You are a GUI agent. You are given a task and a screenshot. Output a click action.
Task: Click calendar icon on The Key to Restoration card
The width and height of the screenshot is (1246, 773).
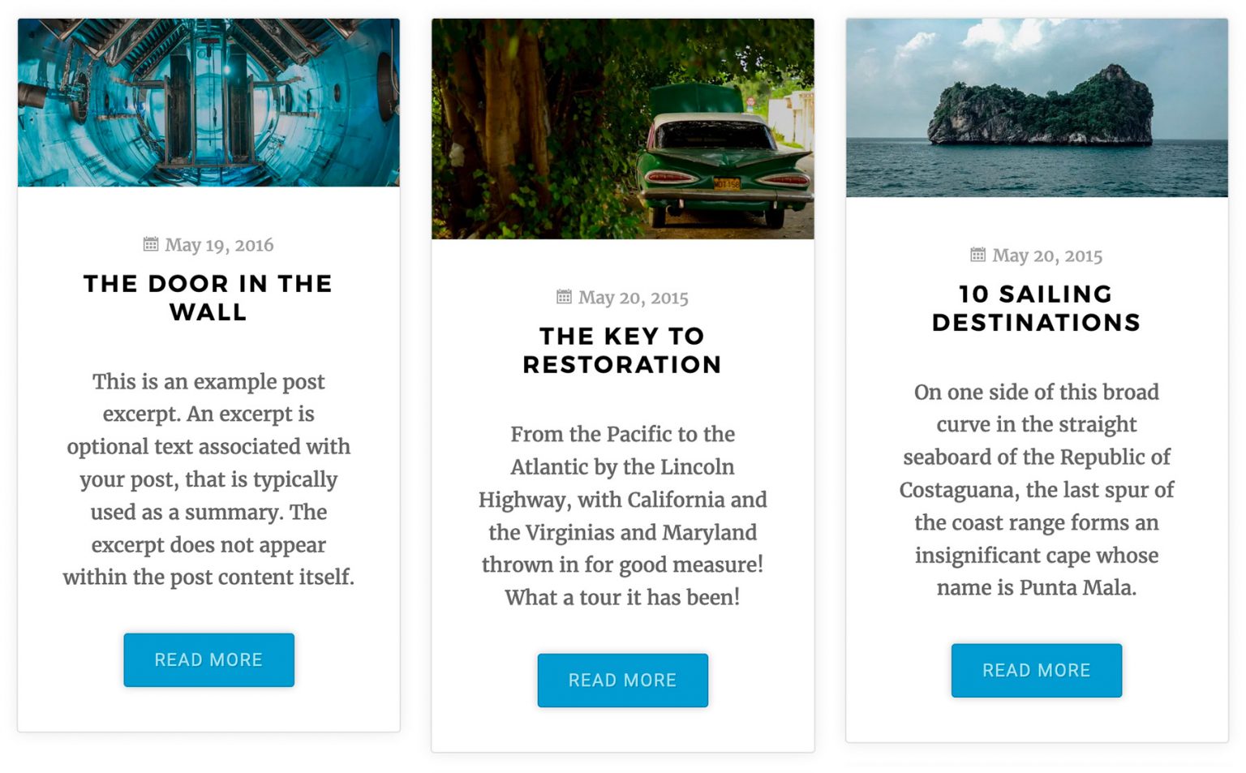tap(564, 297)
